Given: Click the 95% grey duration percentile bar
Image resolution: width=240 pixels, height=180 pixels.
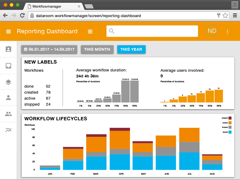Looking at the screenshot, I should click(x=125, y=91).
